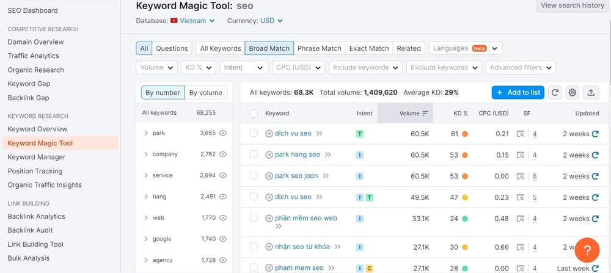Open the KD % filter dropdown
Viewport: 611px width, 273px height.
[x=199, y=67]
